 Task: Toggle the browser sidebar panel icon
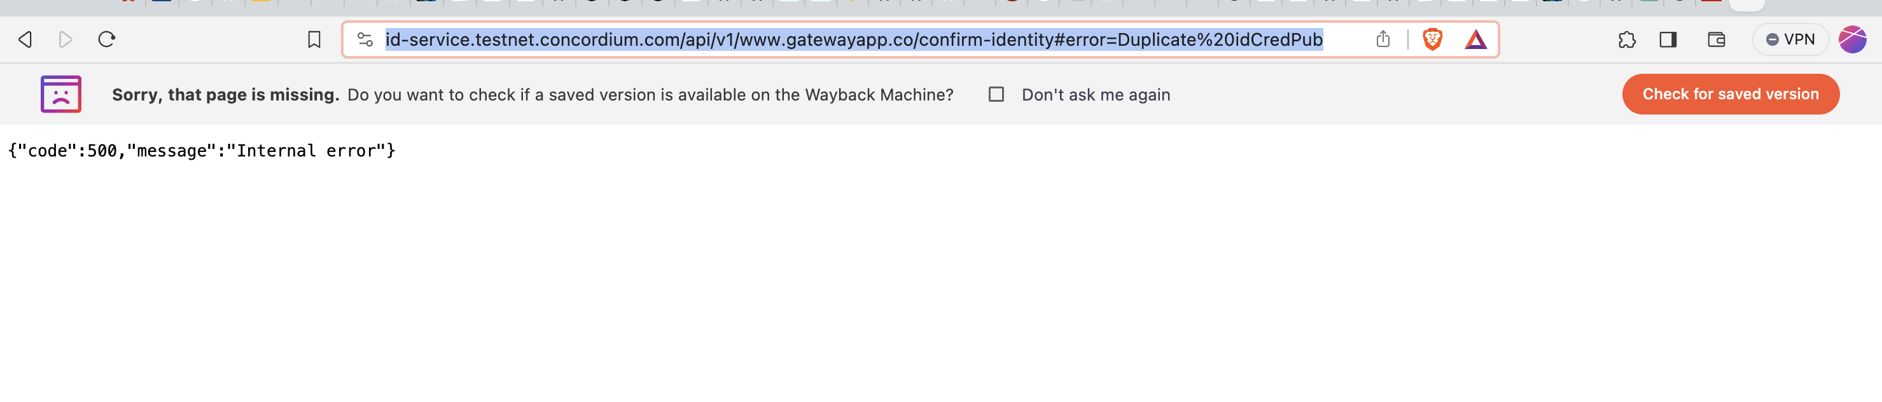1667,39
